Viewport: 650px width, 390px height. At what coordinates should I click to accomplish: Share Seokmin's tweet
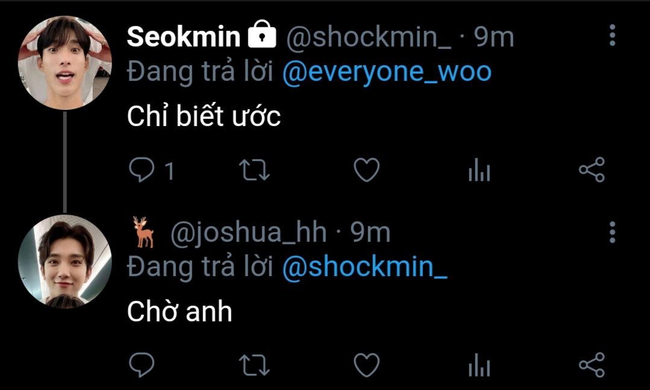point(592,170)
